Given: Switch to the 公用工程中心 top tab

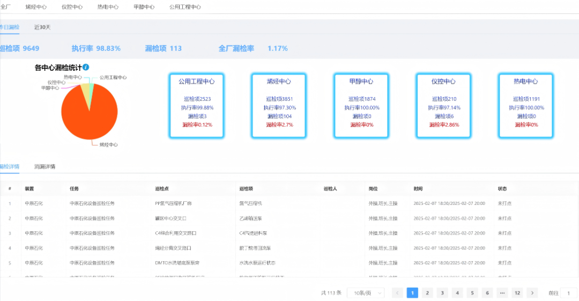Looking at the screenshot, I should pos(185,7).
